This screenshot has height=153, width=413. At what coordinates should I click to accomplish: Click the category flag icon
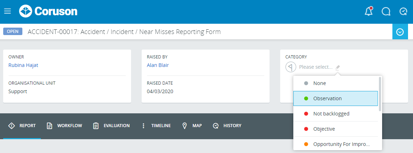(x=290, y=67)
